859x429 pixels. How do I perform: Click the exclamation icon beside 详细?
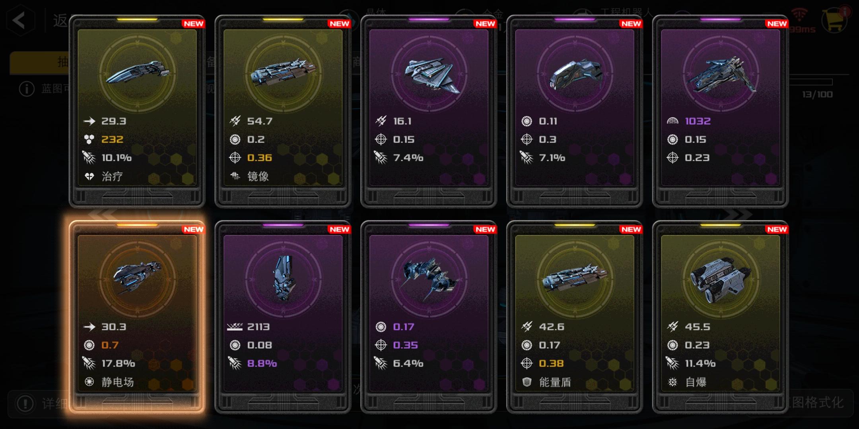click(25, 404)
